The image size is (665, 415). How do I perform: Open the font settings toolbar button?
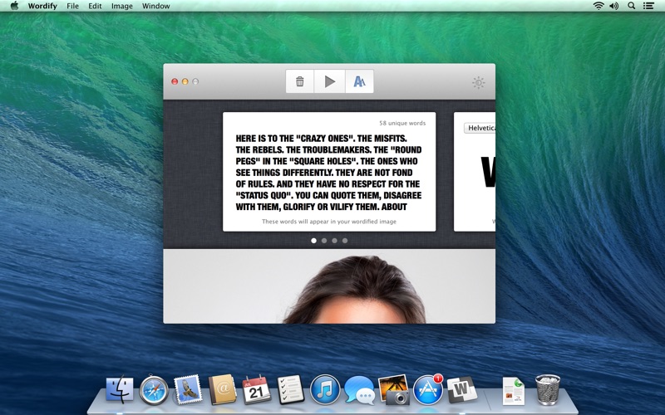point(360,81)
